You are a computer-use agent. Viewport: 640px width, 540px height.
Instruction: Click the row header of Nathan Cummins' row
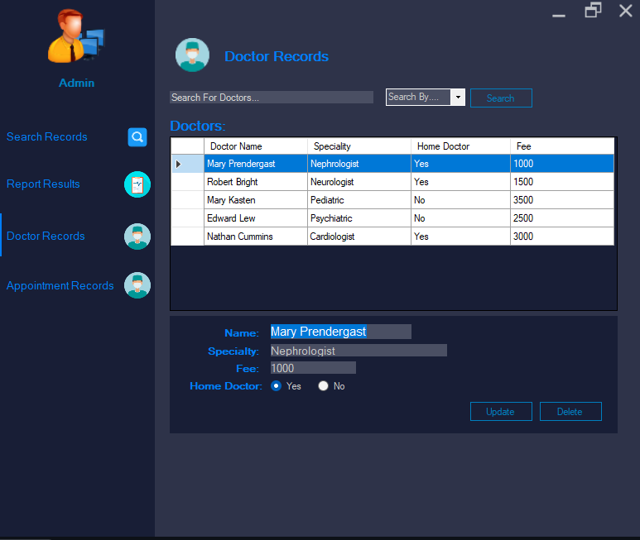(187, 237)
